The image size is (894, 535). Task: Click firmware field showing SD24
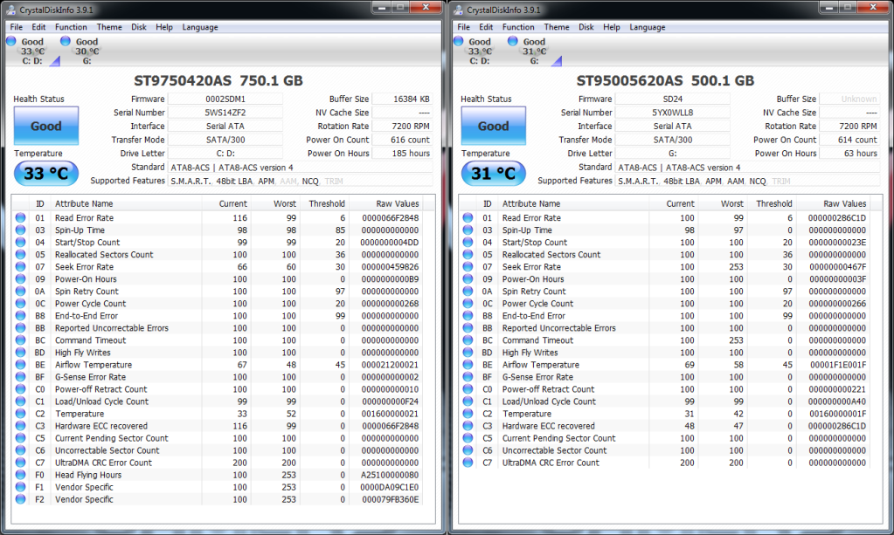[x=673, y=99]
